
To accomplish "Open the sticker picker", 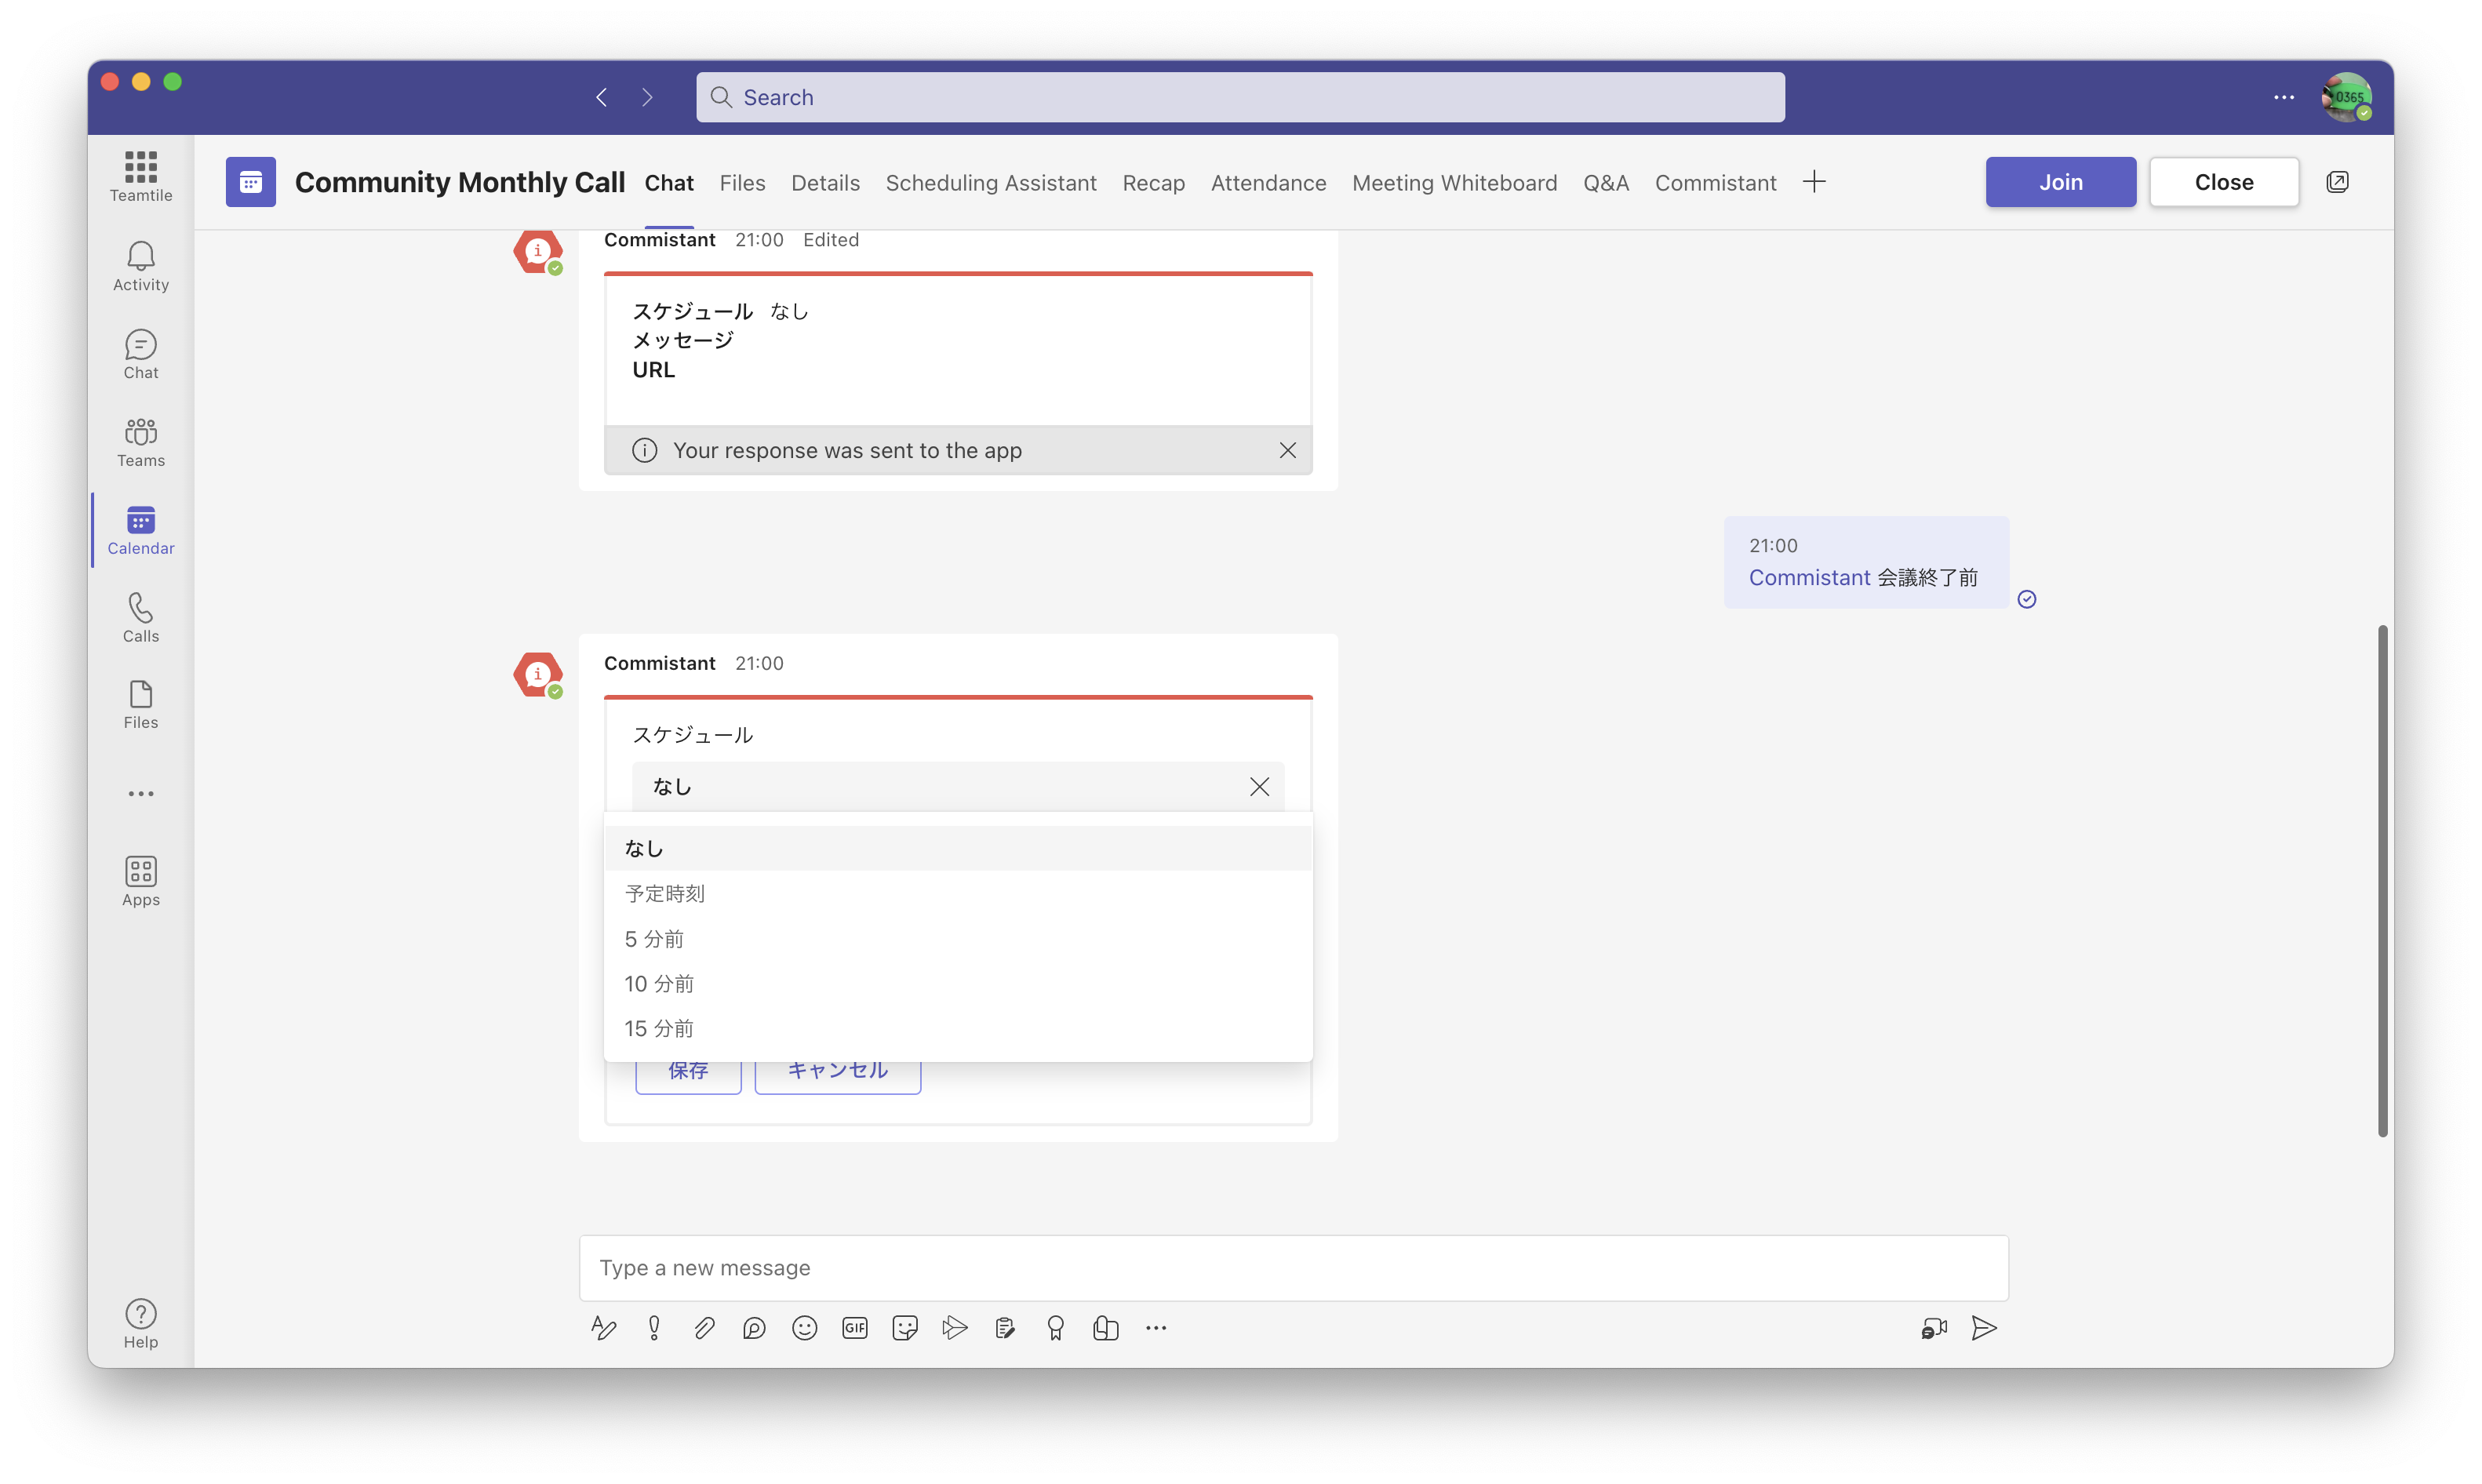I will (905, 1328).
